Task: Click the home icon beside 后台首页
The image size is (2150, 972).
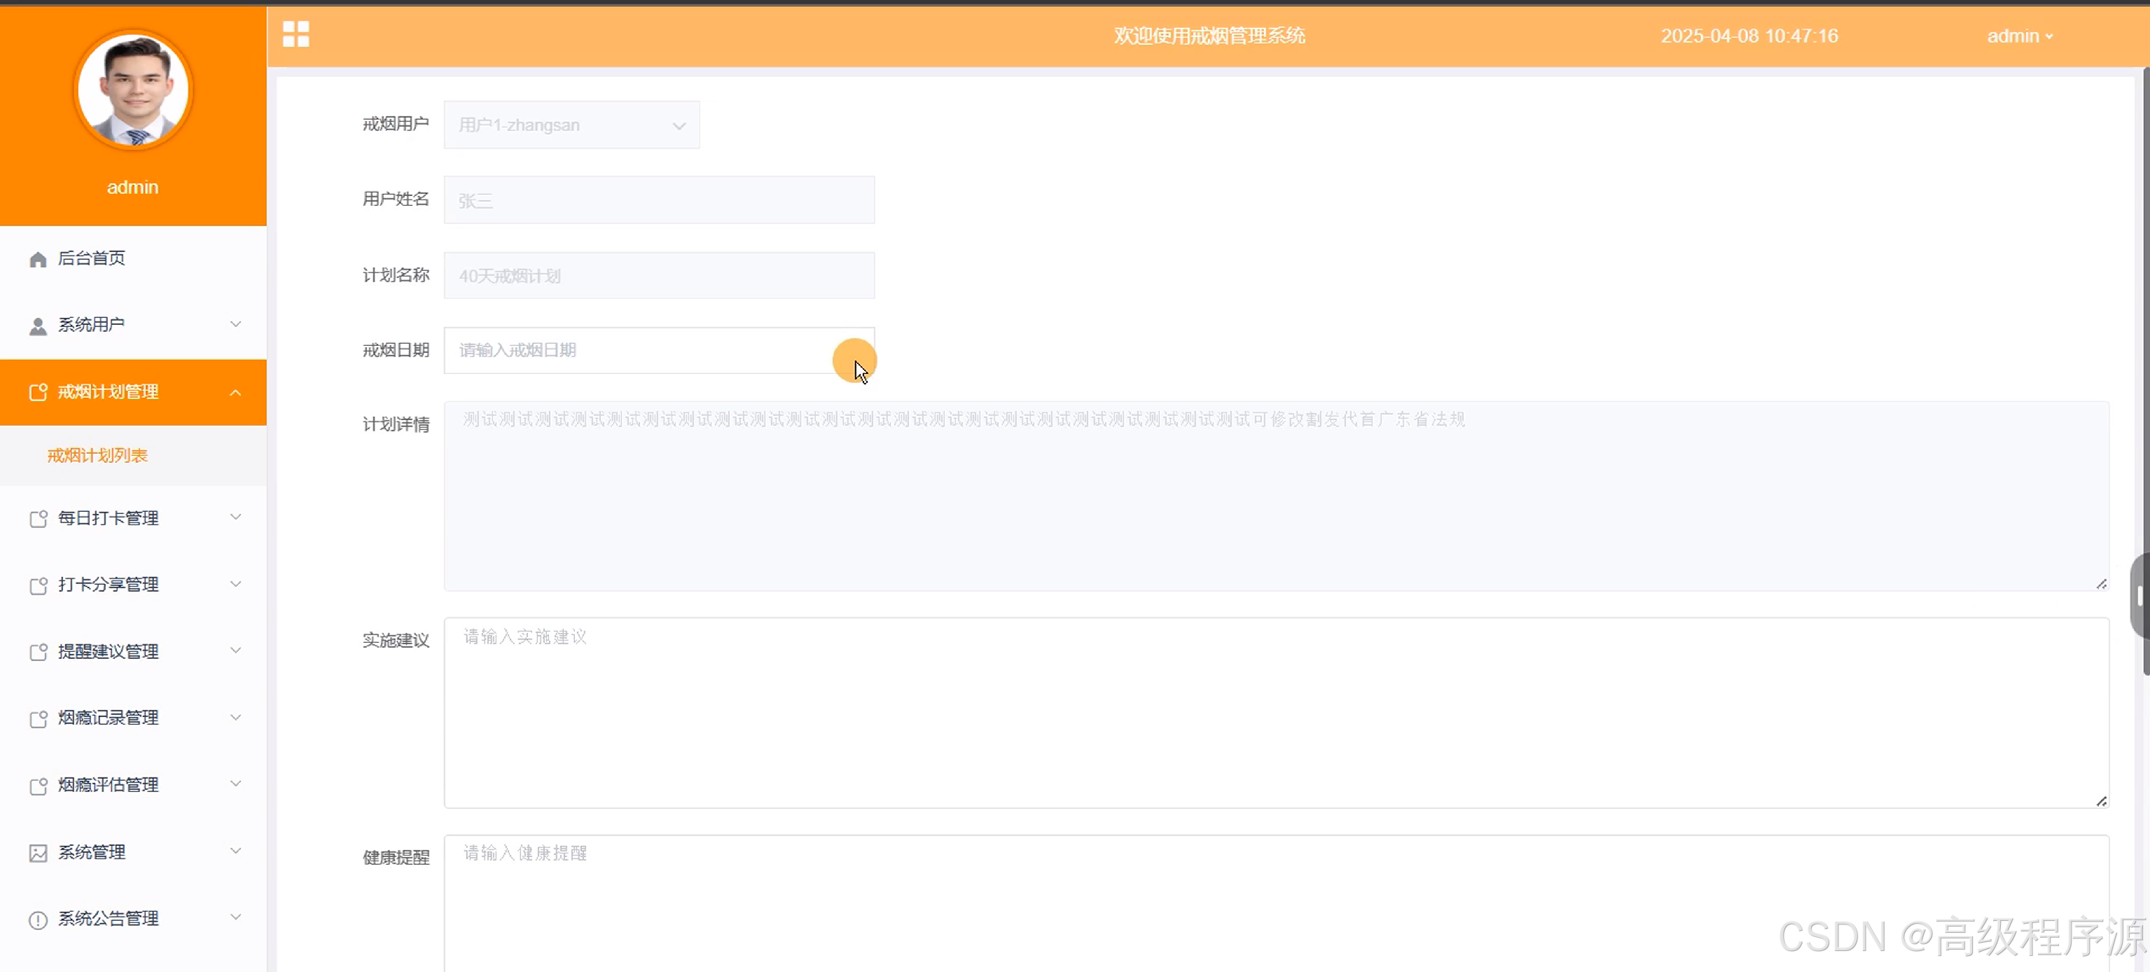Action: coord(38,260)
